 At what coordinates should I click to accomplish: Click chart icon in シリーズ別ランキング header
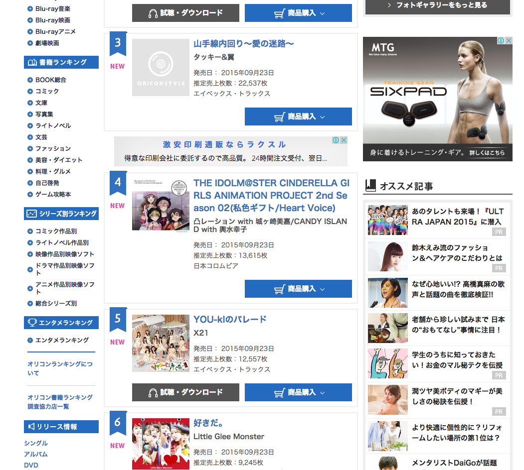click(x=32, y=214)
